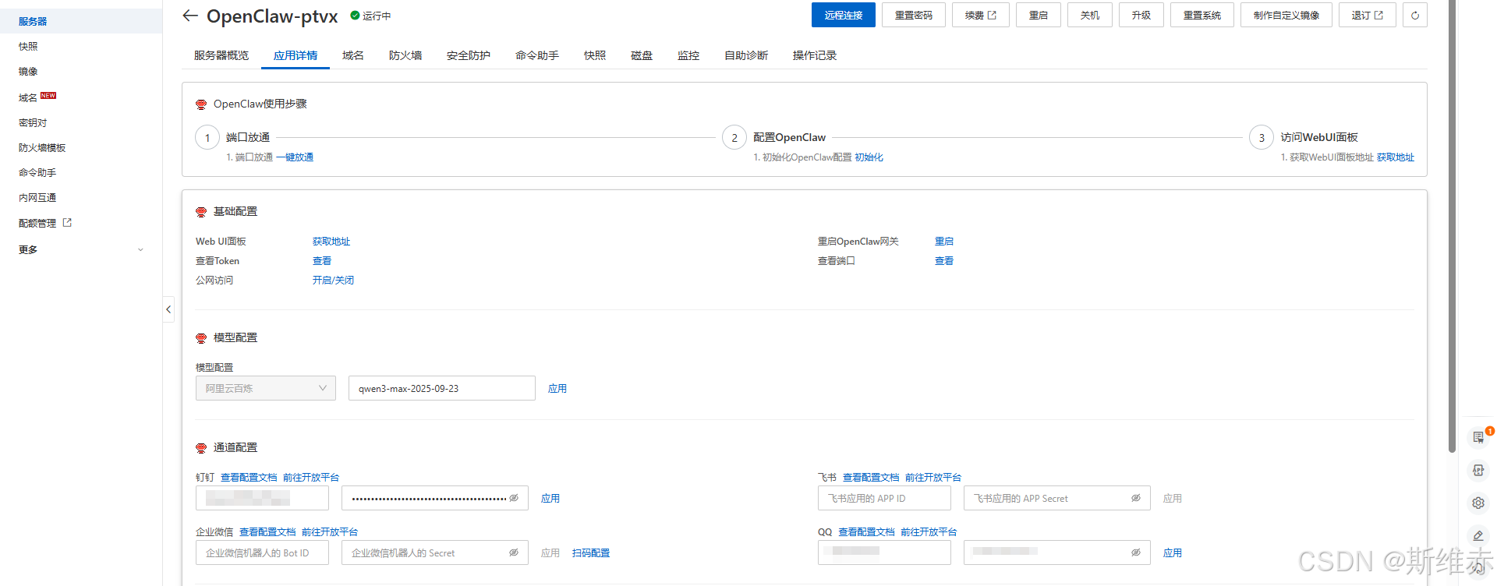Viewport: 1497px width, 586px height.
Task: Click step 1 circle for 端口放通
Action: (207, 138)
